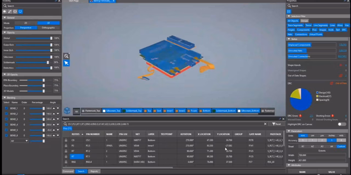Open the All dropdown under the bend list
The image size is (351, 175).
coord(19,141)
